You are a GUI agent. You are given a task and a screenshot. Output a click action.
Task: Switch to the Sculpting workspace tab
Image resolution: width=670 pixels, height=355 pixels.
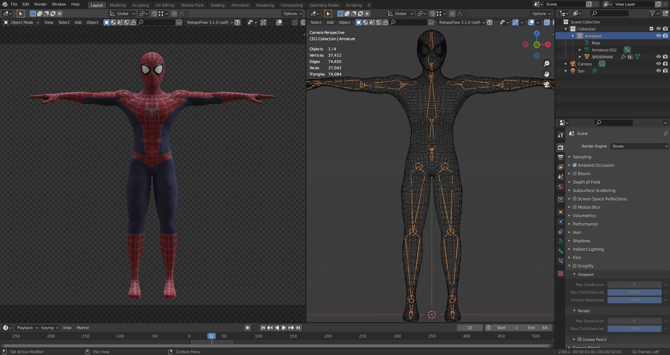[140, 5]
